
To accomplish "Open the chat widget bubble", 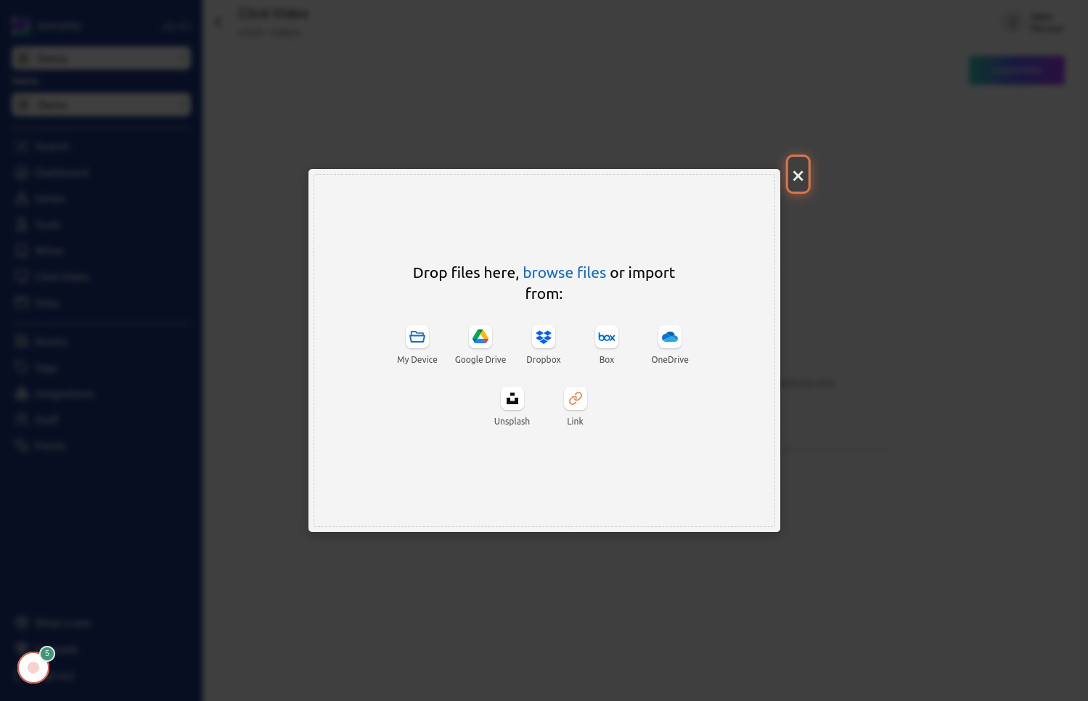I will [x=33, y=668].
